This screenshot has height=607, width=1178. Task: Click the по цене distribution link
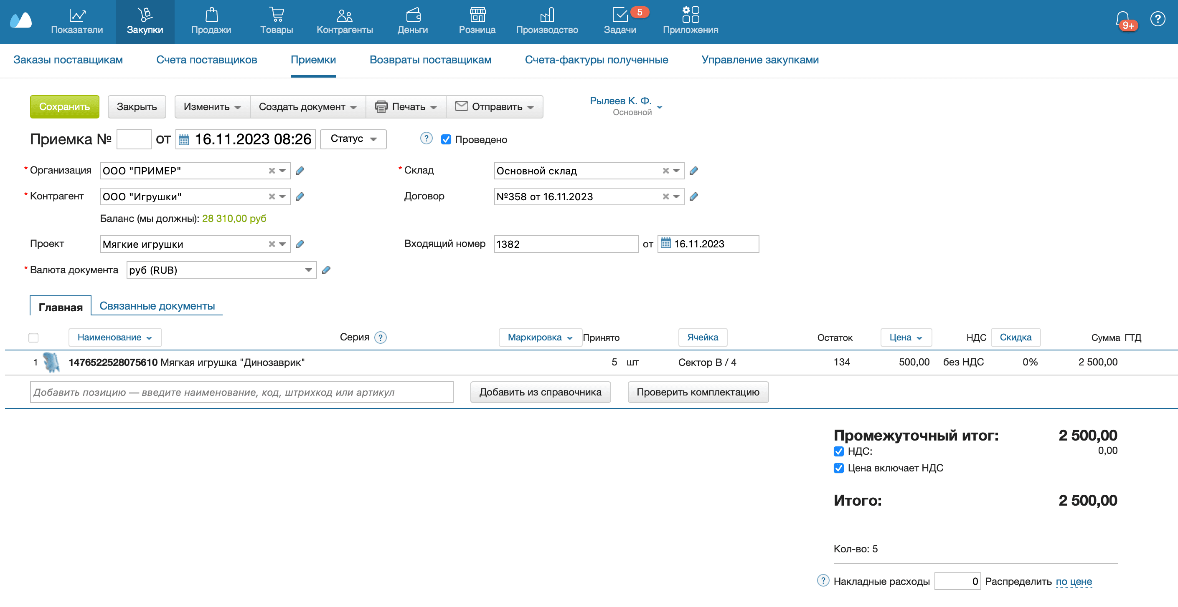click(1073, 582)
